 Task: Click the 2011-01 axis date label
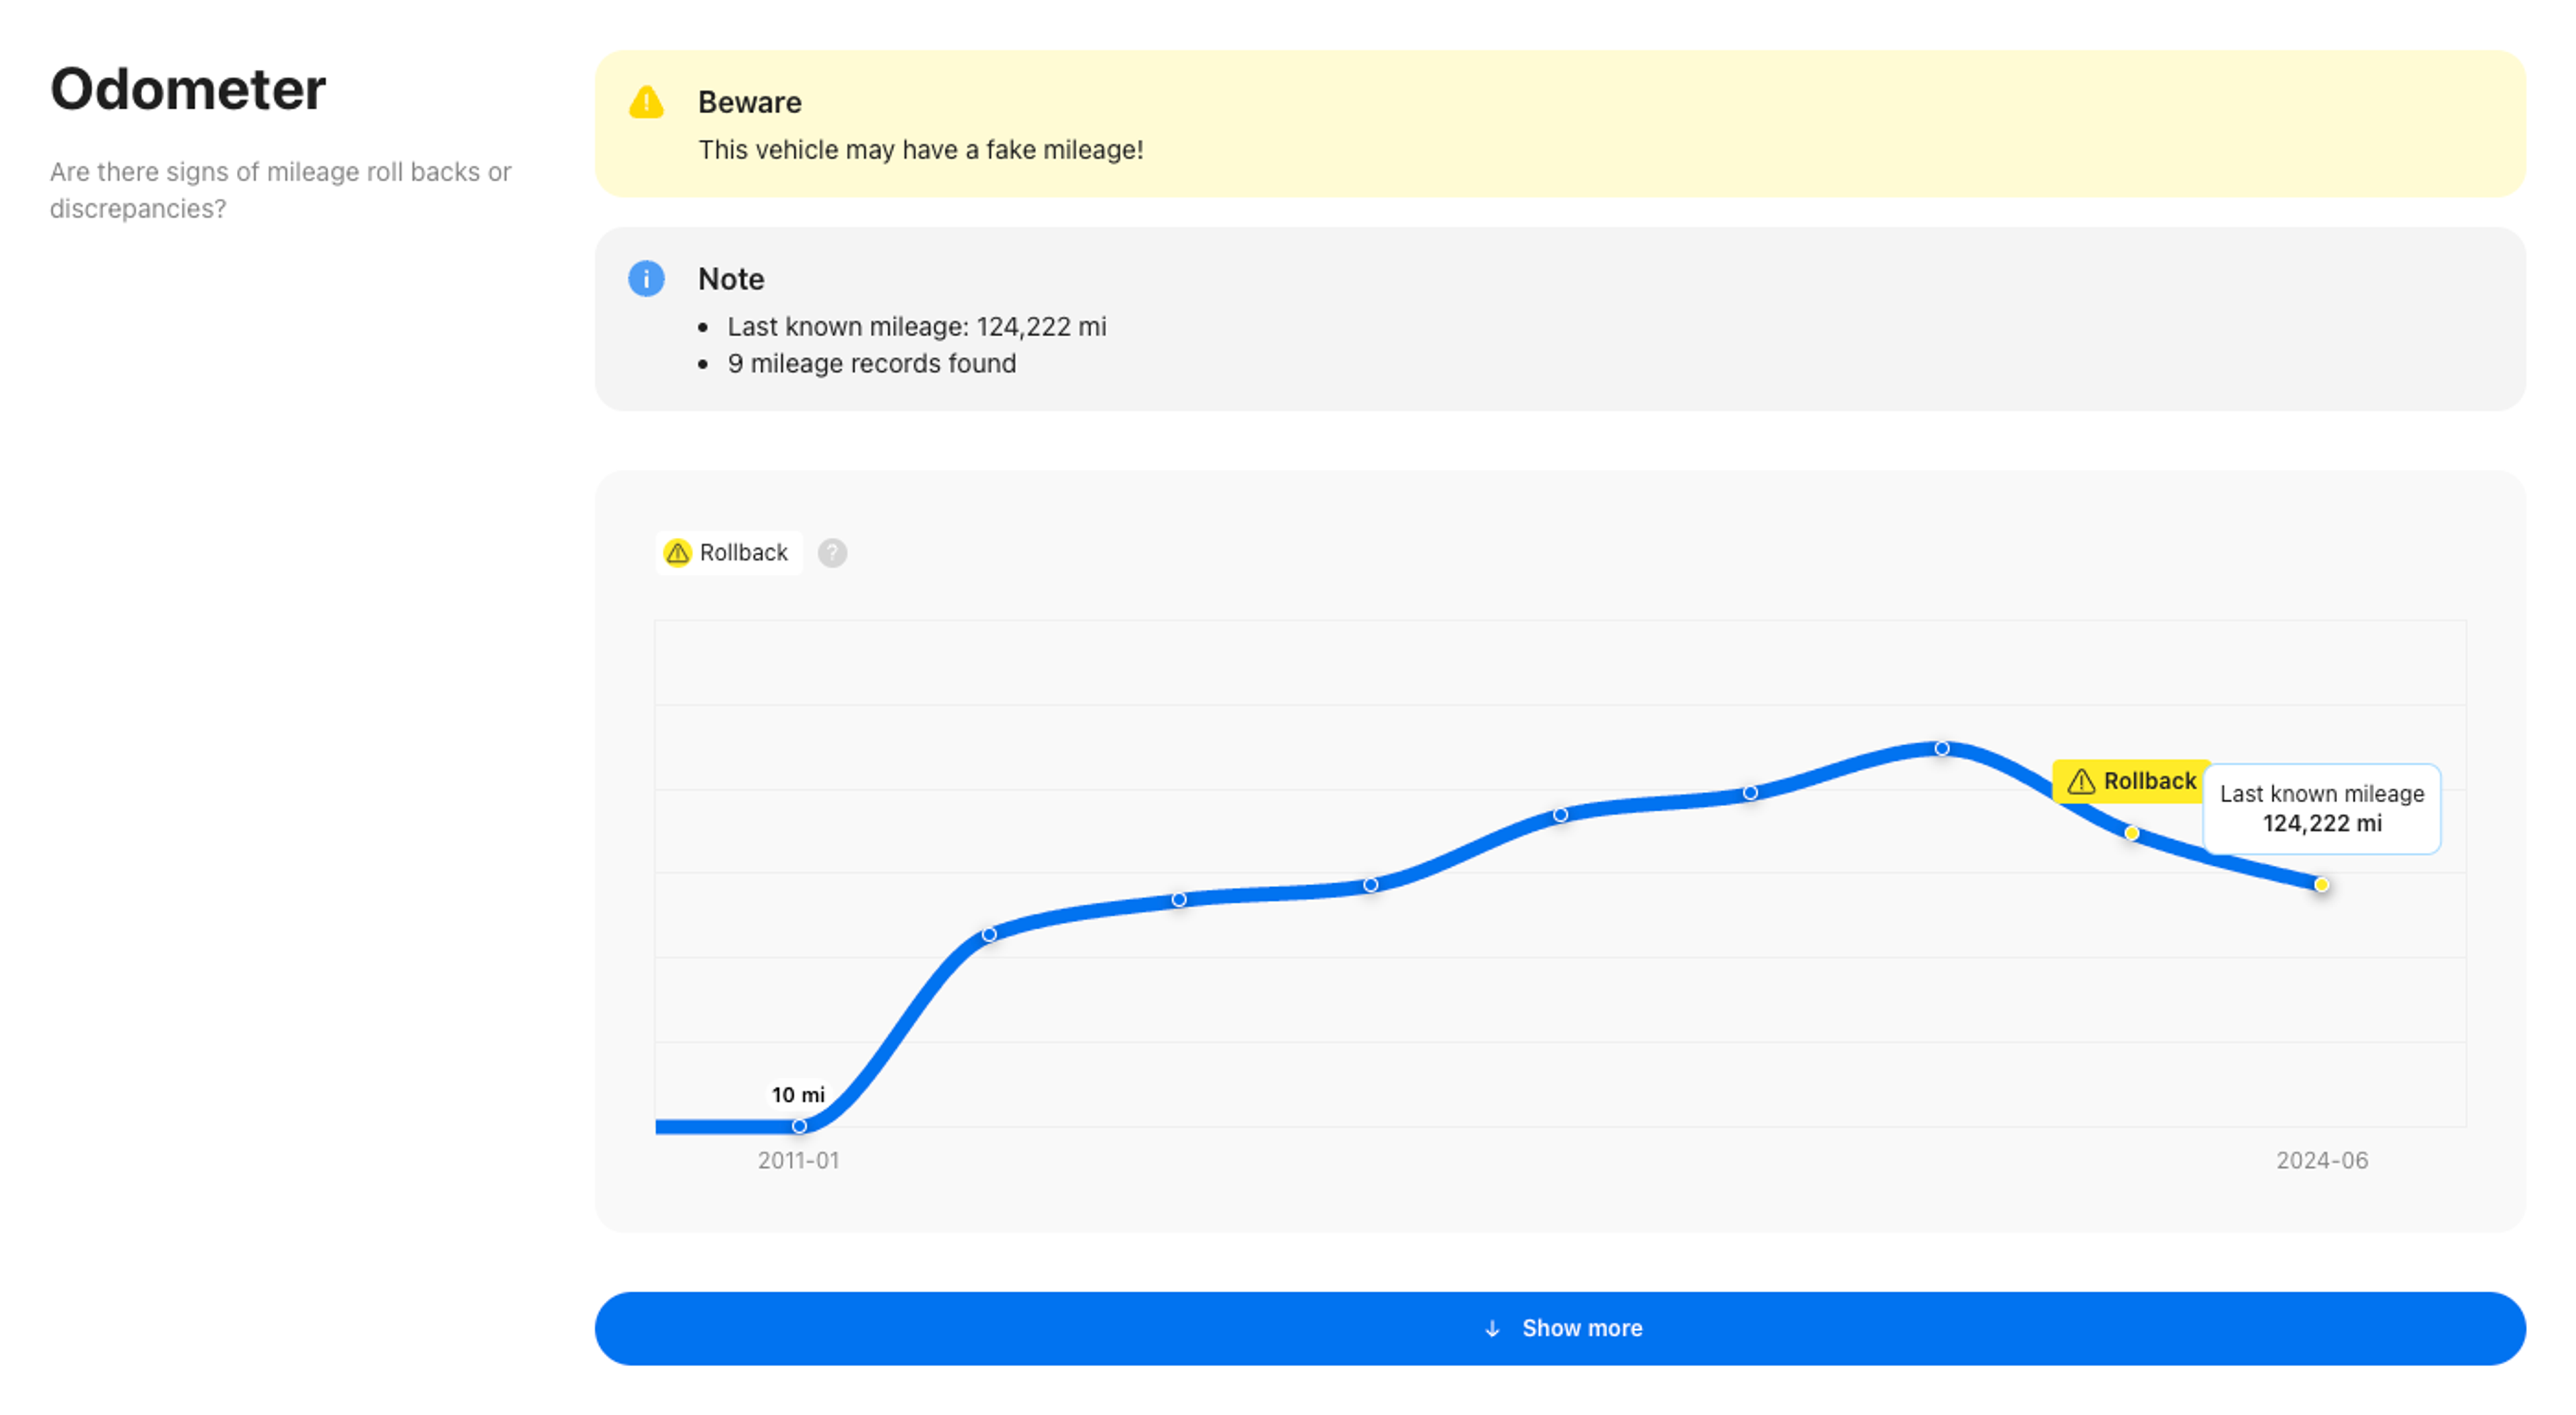798,1160
